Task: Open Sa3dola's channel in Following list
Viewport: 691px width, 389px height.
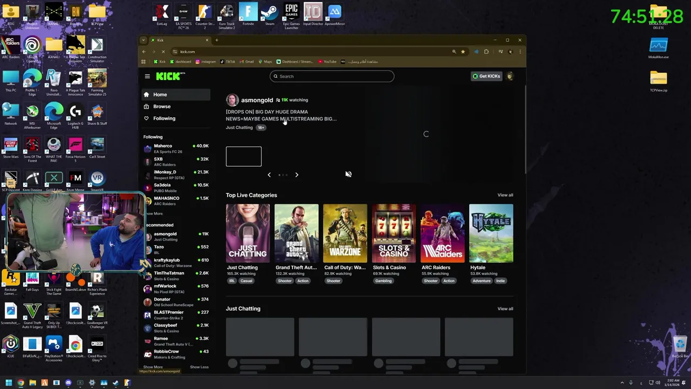Action: click(x=176, y=187)
